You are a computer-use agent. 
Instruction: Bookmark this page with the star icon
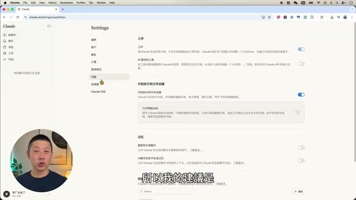pyautogui.click(x=269, y=17)
